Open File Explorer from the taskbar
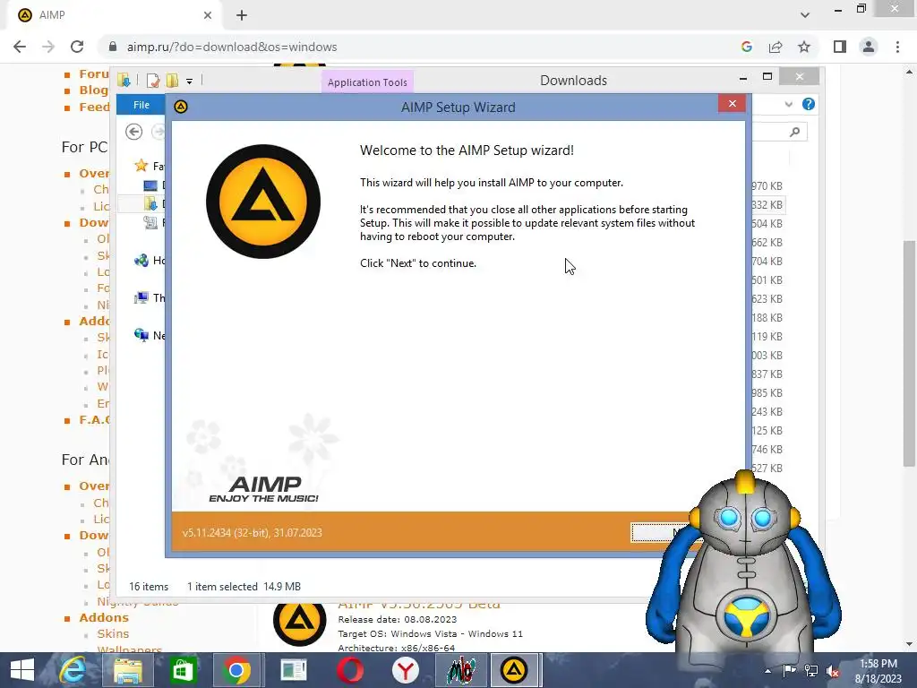Viewport: 917px width, 688px height. tap(127, 670)
